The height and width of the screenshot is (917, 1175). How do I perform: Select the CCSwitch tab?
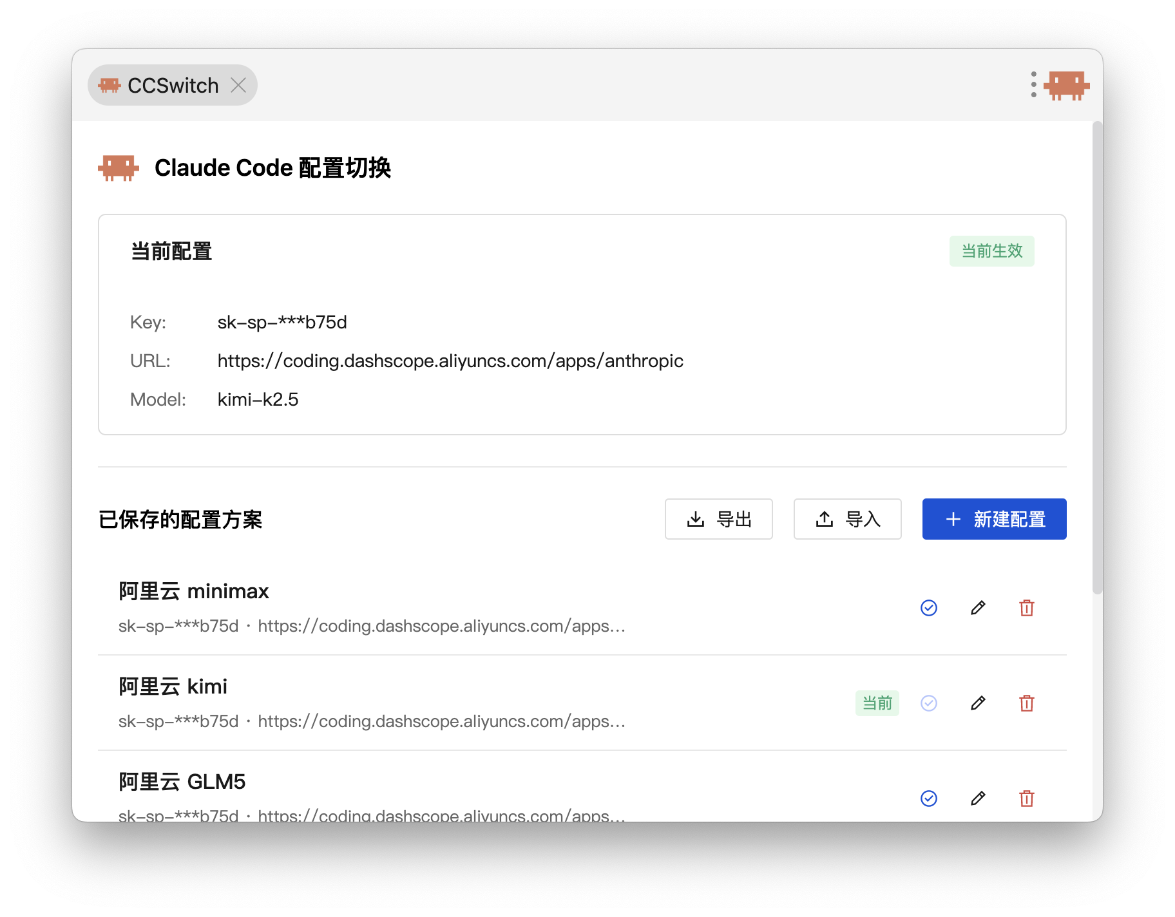162,85
